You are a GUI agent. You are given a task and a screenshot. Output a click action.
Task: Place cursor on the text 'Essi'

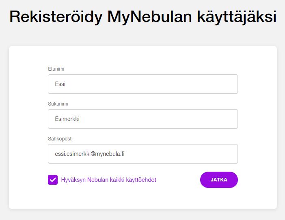click(x=60, y=84)
